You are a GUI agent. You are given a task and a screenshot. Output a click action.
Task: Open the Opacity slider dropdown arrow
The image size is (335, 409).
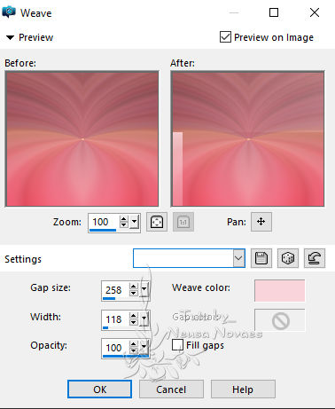pos(144,347)
